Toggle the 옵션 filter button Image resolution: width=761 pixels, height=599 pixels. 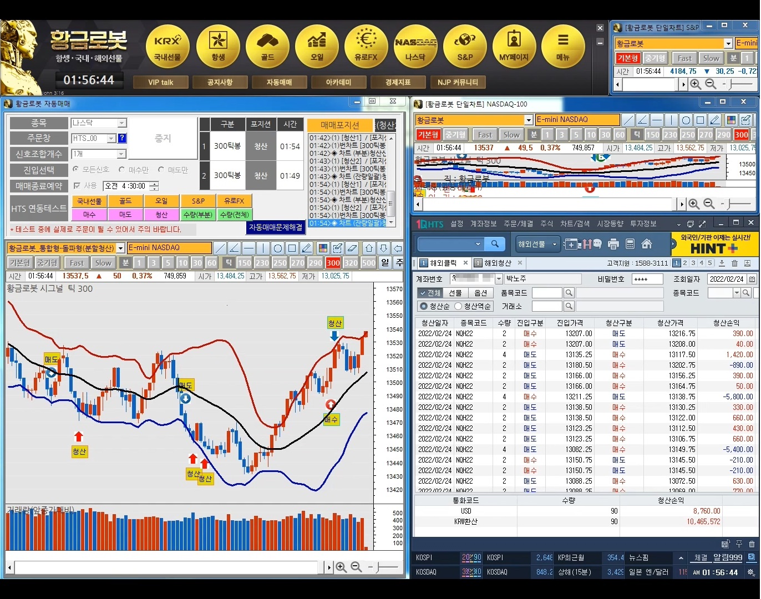(480, 293)
